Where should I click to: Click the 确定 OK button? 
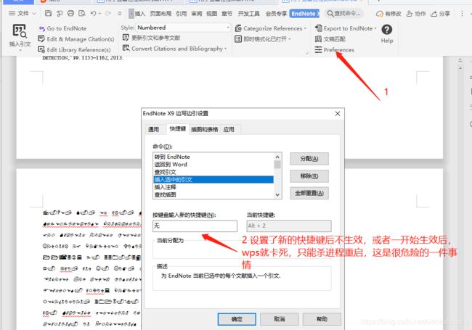pyautogui.click(x=237, y=319)
